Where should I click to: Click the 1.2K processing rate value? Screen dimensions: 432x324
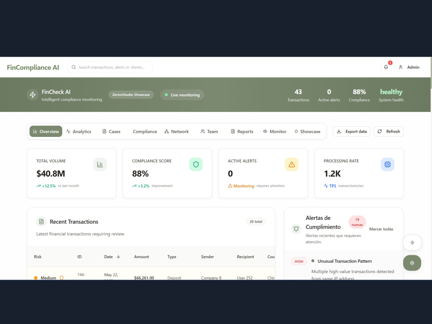coord(332,174)
